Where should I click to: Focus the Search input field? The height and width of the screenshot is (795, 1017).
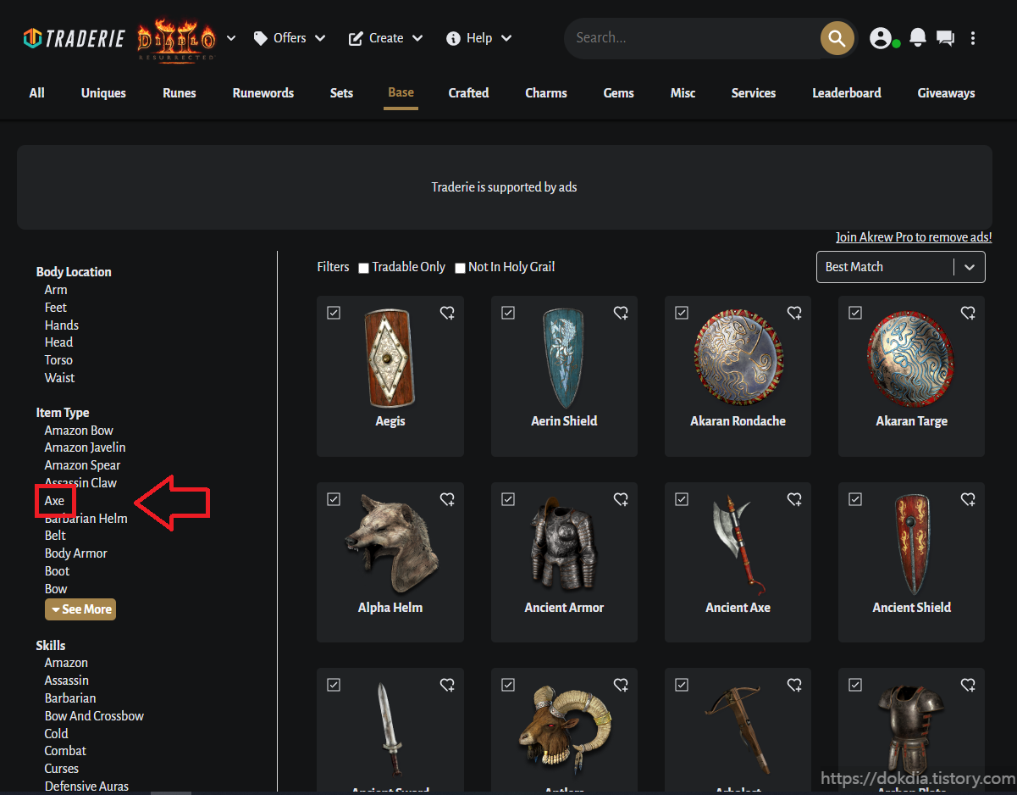point(694,38)
